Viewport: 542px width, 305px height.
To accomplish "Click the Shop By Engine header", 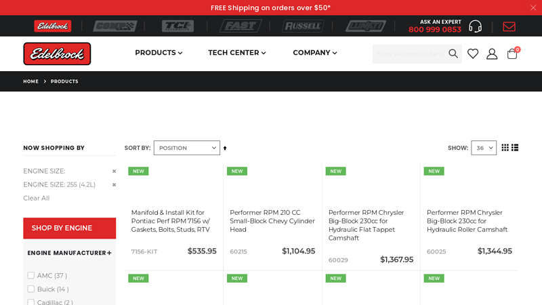I will (70, 228).
